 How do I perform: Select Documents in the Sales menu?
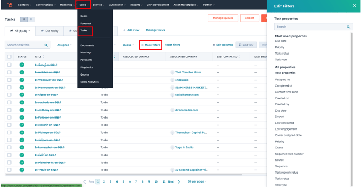(x=87, y=45)
